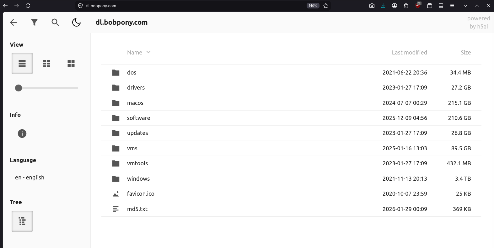
Task: Open the en - english language selector
Action: click(x=30, y=177)
